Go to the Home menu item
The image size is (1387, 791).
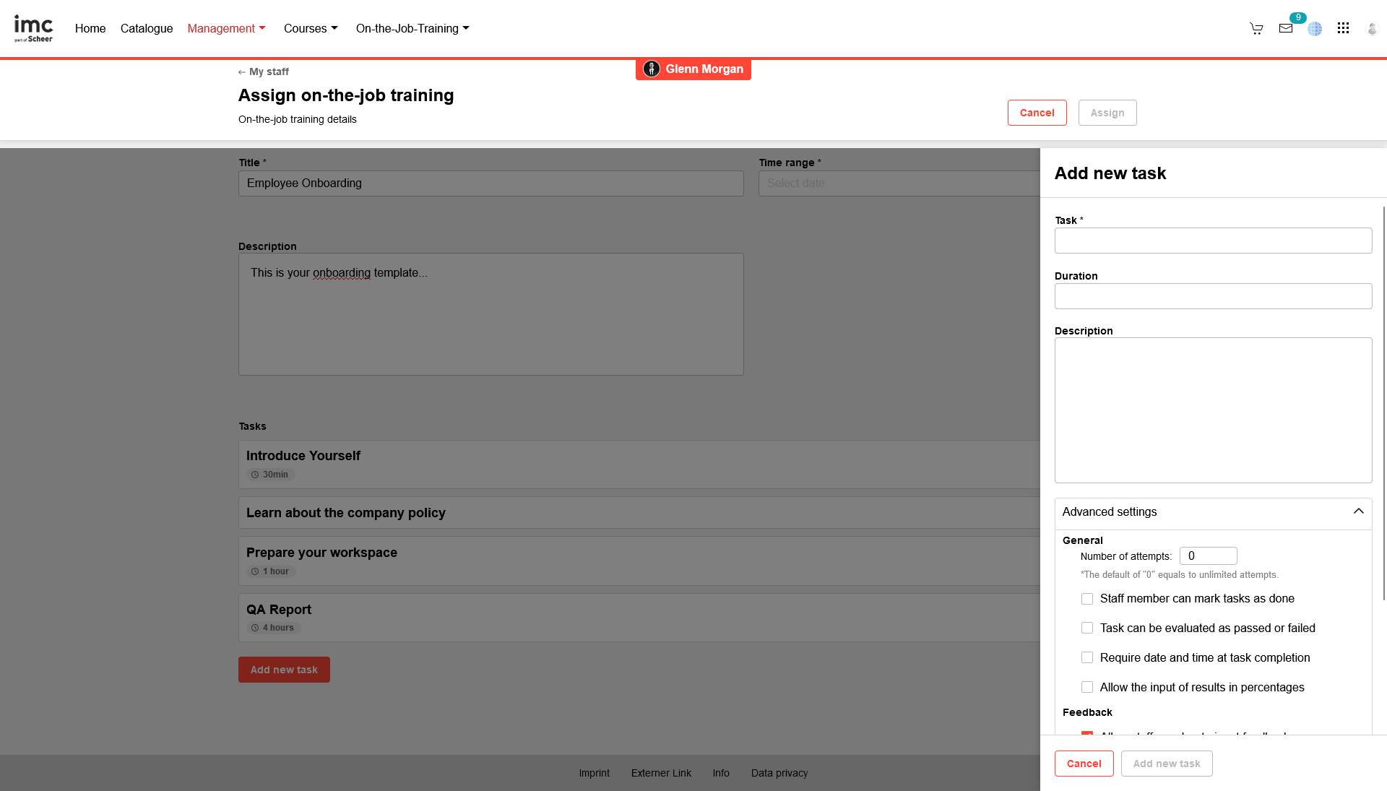coord(90,28)
